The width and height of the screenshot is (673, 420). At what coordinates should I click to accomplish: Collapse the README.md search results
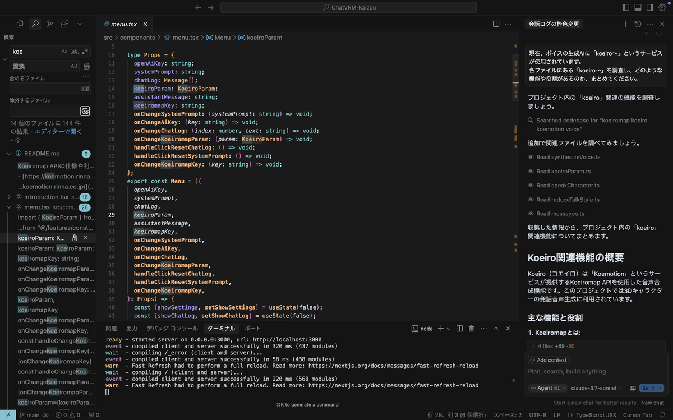[9, 153]
